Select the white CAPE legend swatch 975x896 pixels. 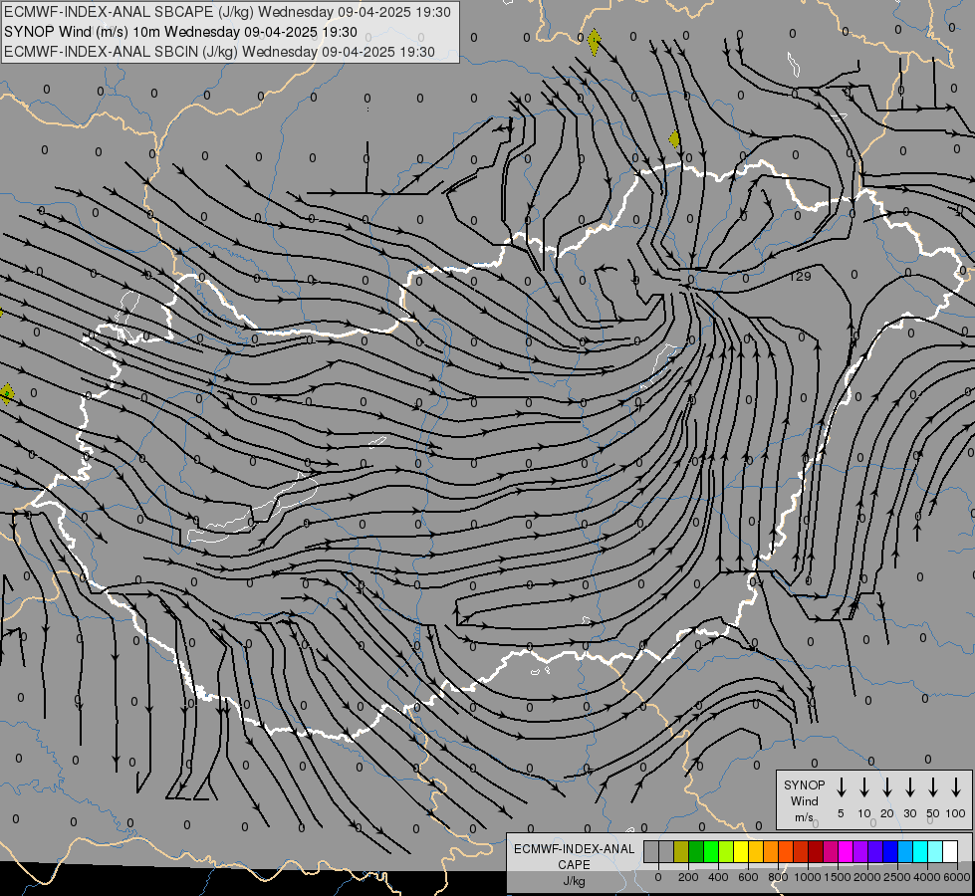click(951, 851)
